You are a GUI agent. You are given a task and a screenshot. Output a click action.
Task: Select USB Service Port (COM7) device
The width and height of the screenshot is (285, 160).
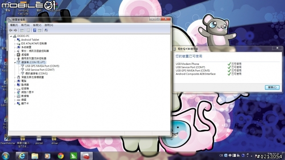pos(40,70)
